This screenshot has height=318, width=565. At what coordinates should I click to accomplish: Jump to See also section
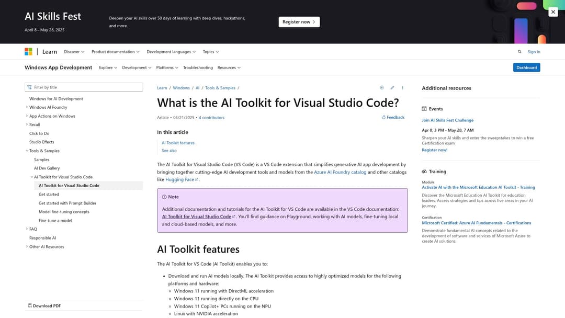point(169,150)
